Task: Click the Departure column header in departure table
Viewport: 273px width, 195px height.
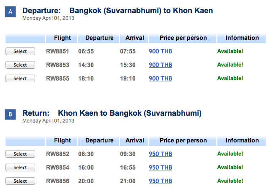Action: tap(99, 38)
